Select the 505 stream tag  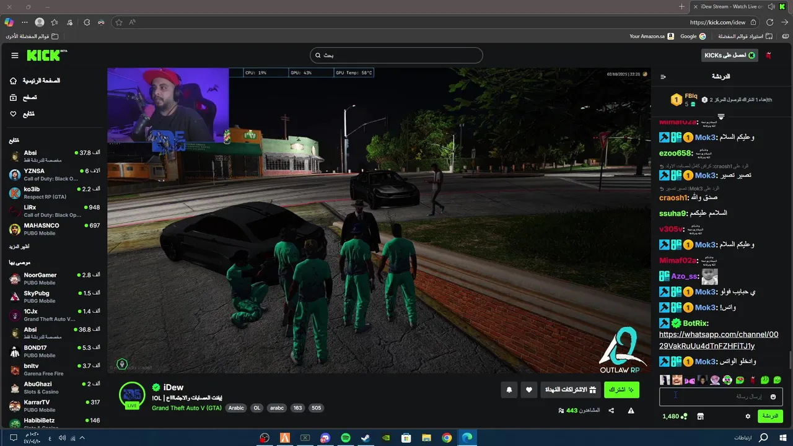pos(317,408)
